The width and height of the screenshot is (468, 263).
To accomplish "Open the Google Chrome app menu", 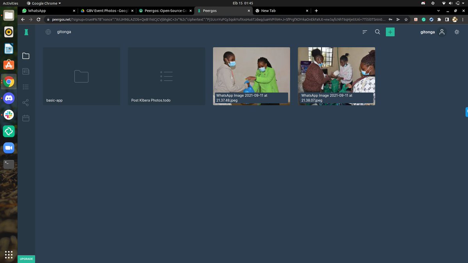I will point(43,3).
